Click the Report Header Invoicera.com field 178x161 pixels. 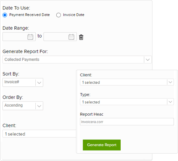(x=127, y=122)
